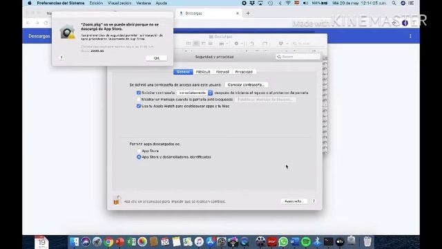Switch to the Firewall tab
This screenshot has width=442, height=249.
(222, 72)
